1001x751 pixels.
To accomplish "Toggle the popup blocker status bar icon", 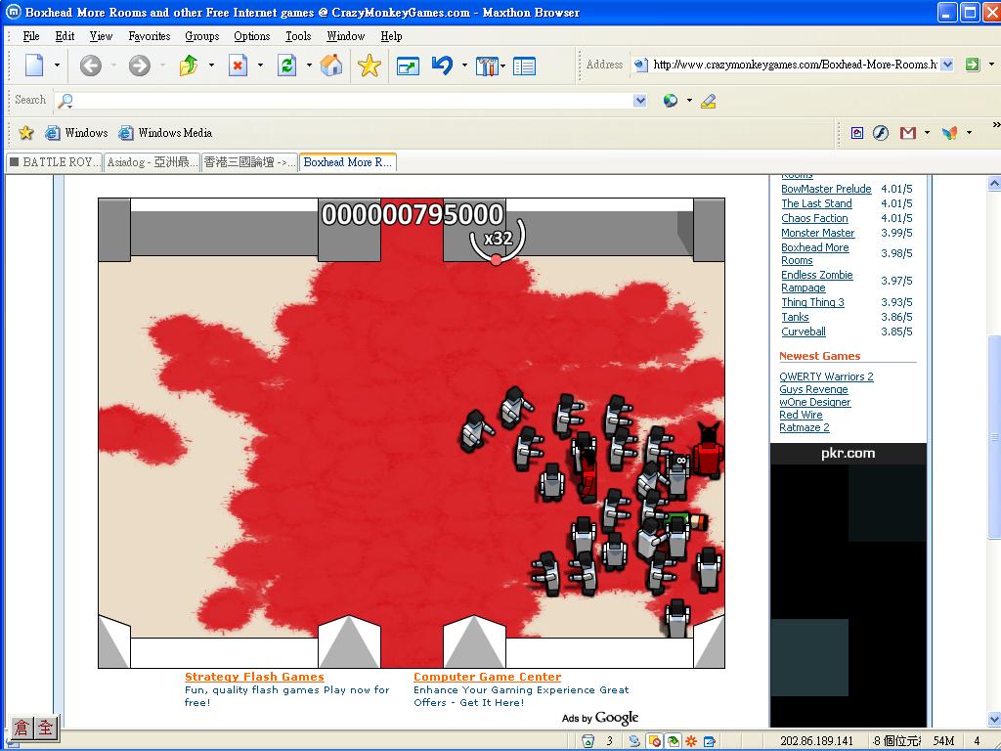I will coord(654,741).
